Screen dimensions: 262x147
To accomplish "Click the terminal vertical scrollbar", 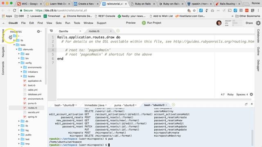I will coord(252,138).
